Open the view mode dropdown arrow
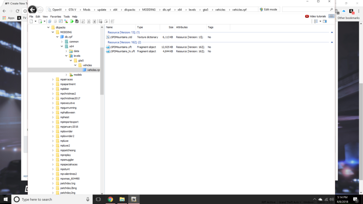This screenshot has width=363, height=204. point(320,21)
